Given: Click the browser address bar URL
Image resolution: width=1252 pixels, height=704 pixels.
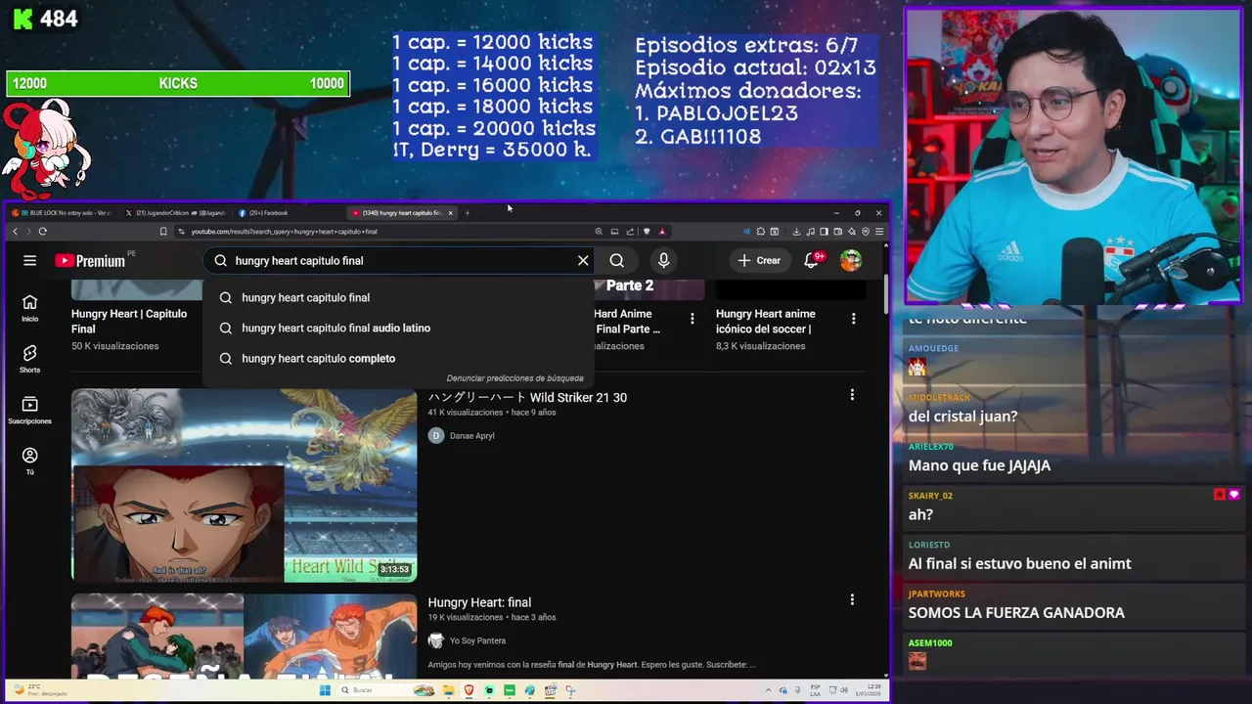Looking at the screenshot, I should coord(284,232).
